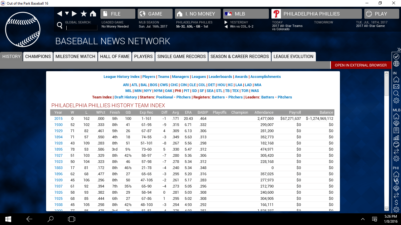Click the content scrollbar down arrow
This screenshot has width=401, height=225.
(386, 208)
